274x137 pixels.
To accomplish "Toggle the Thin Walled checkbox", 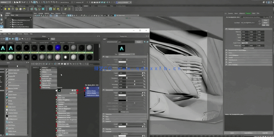I will [119, 134].
